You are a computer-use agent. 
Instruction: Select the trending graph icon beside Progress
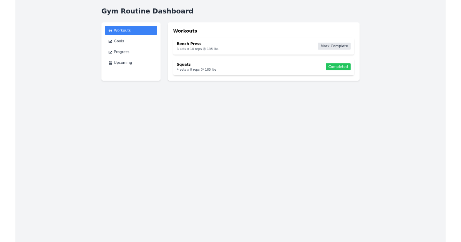pos(110,52)
